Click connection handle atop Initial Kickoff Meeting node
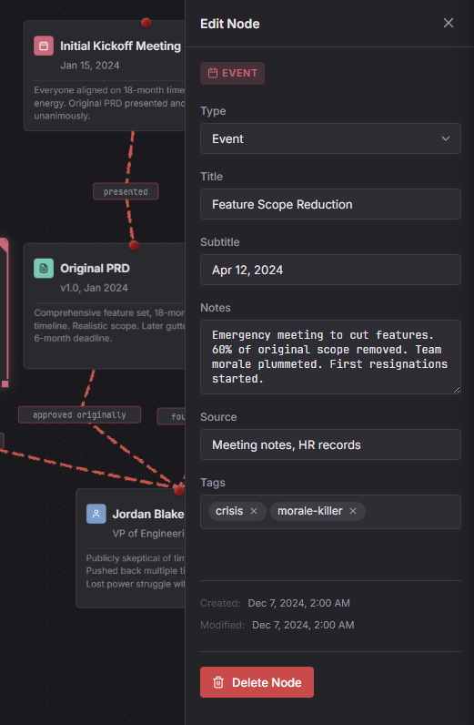The width and height of the screenshot is (474, 725). tap(146, 23)
